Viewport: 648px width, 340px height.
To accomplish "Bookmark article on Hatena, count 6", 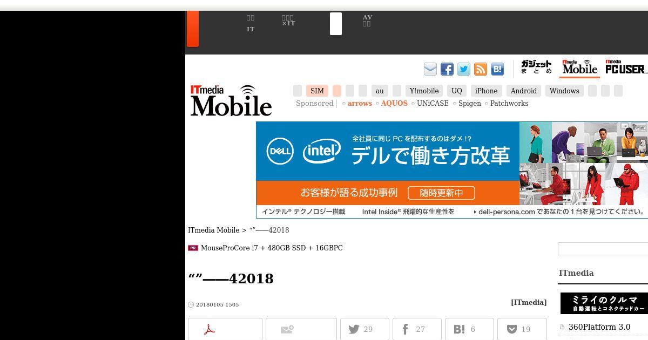I will pyautogui.click(x=469, y=329).
